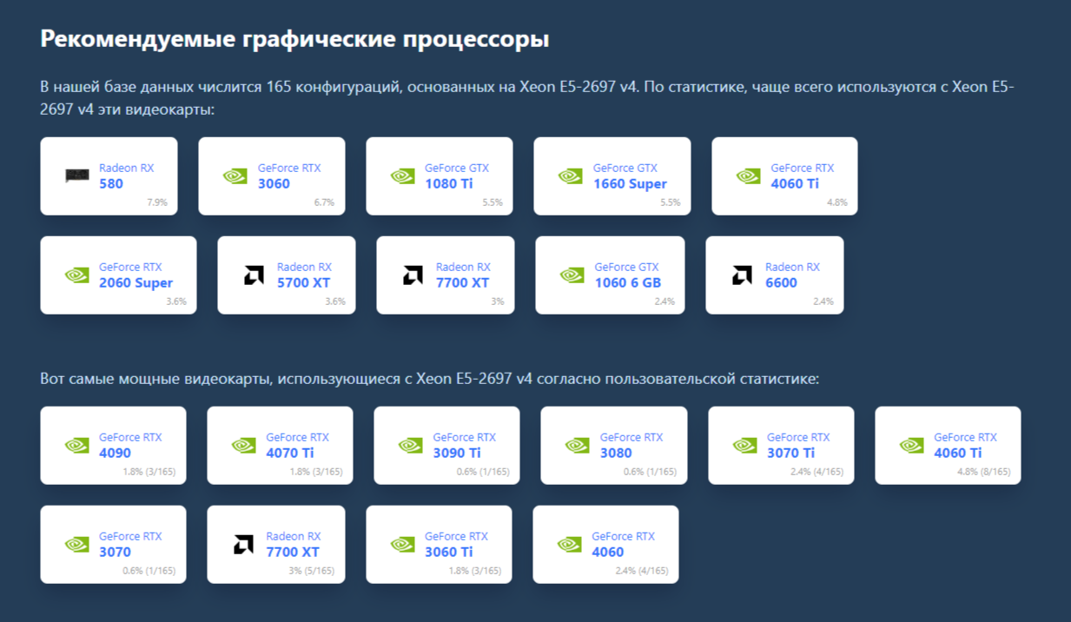
Task: Open GeForce RTX 3070 link with 0.6% (1/165)
Action: (x=130, y=544)
